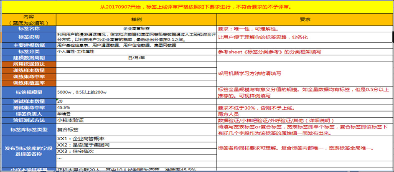The image size is (394, 172).
Task: Click the cell 5000w，0.5以上的200w
Action: [137, 92]
